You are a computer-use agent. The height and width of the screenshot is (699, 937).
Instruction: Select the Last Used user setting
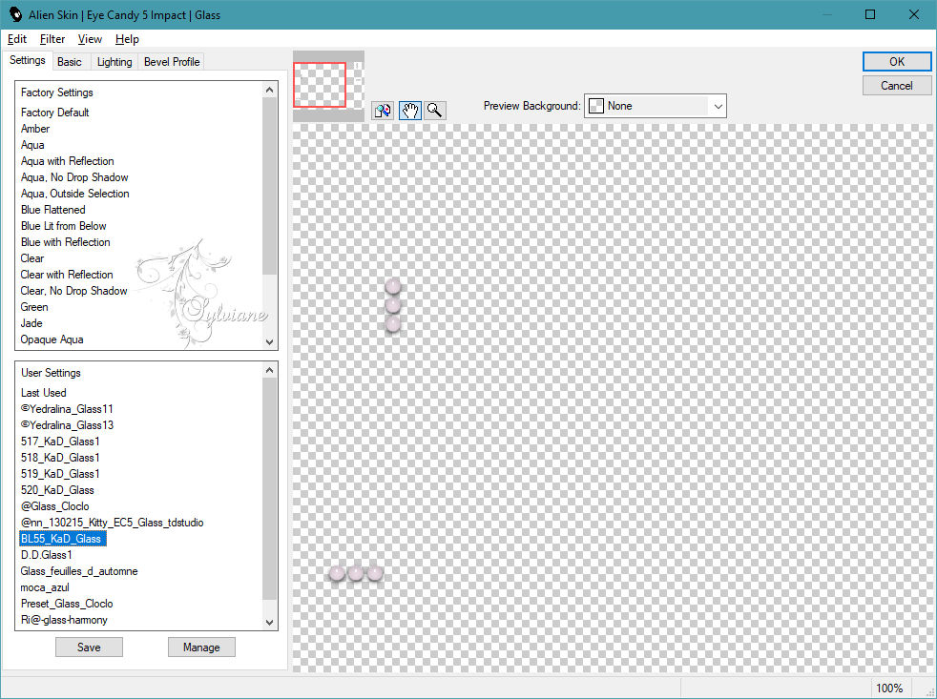43,393
